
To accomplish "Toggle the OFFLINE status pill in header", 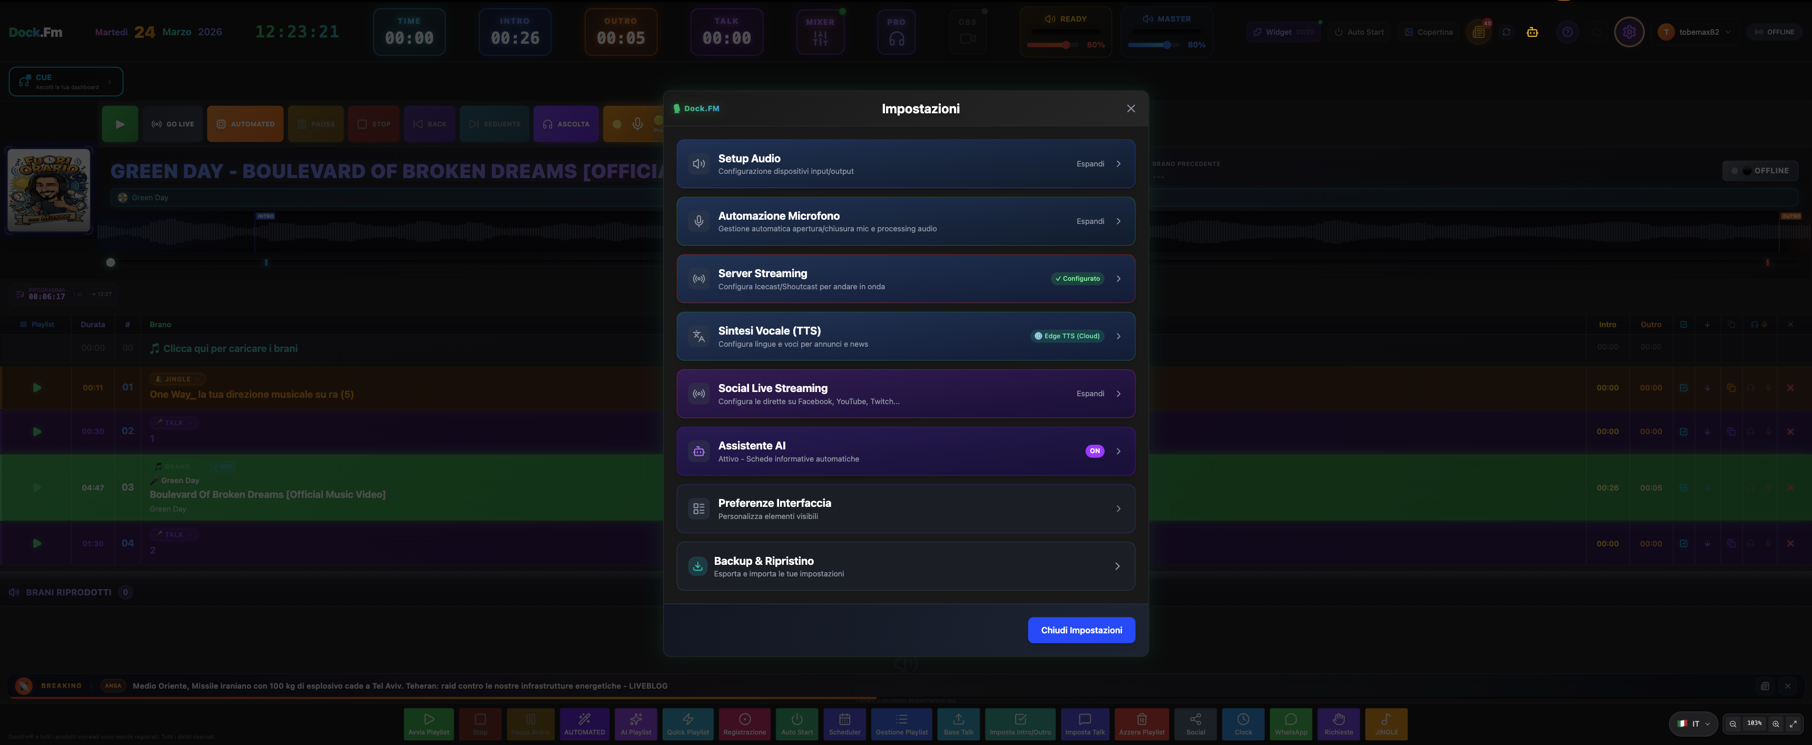I will [1774, 32].
